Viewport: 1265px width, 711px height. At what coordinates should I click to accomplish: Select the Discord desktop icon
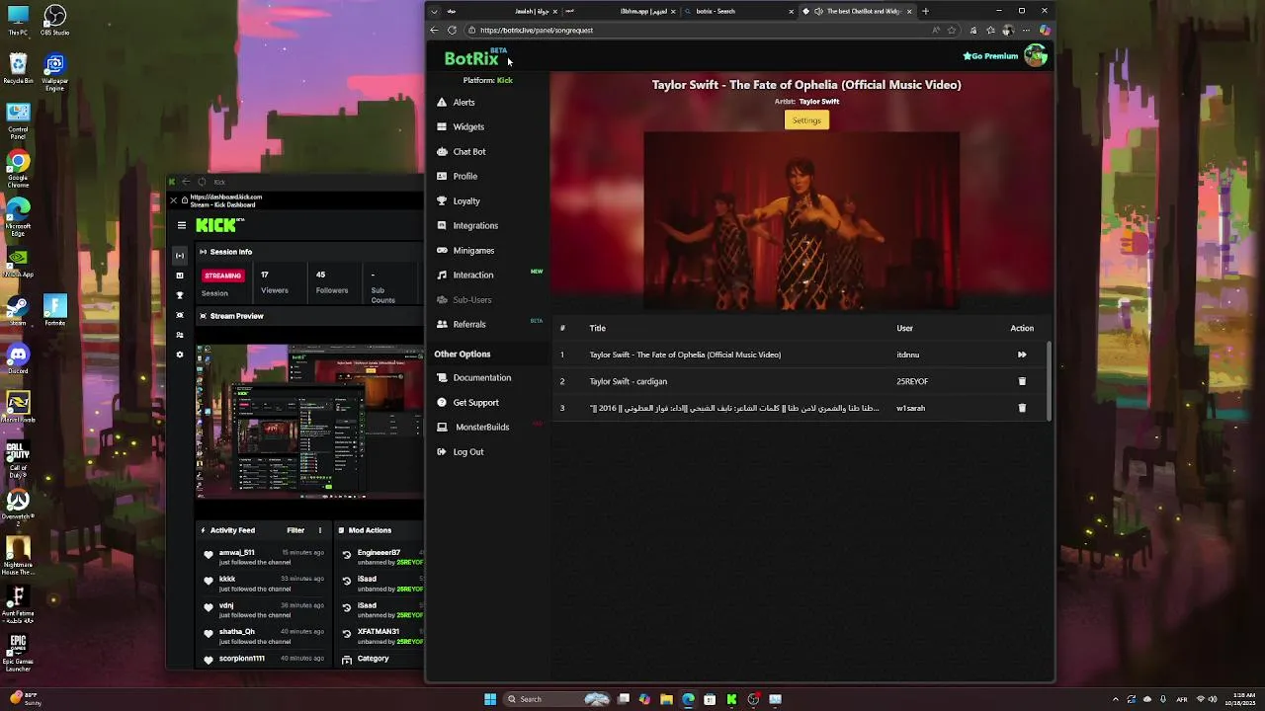point(18,357)
